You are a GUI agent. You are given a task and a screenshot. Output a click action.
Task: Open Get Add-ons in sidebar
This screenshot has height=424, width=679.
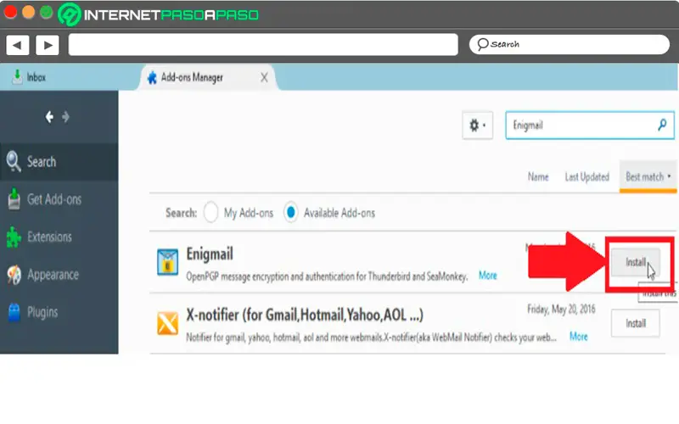tap(59, 199)
